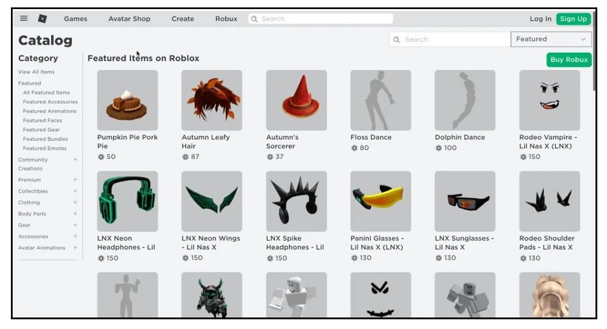Open the Dolphin Dance emote thumbnail

[465, 100]
